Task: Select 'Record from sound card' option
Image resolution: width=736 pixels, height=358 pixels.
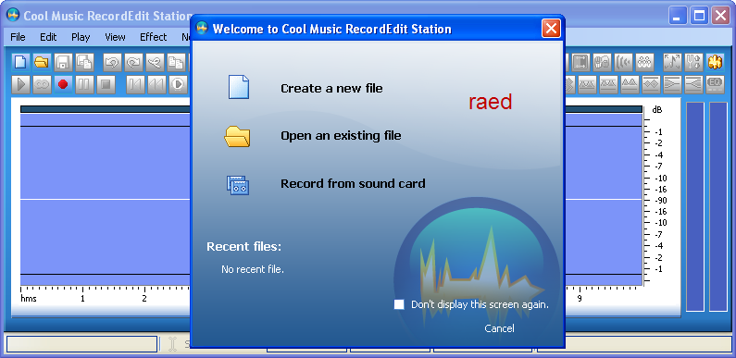Action: coord(353,183)
